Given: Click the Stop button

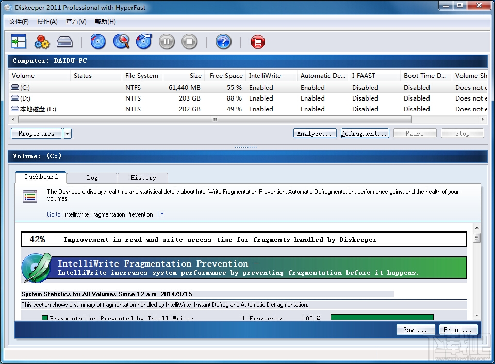Looking at the screenshot, I should pyautogui.click(x=463, y=133).
